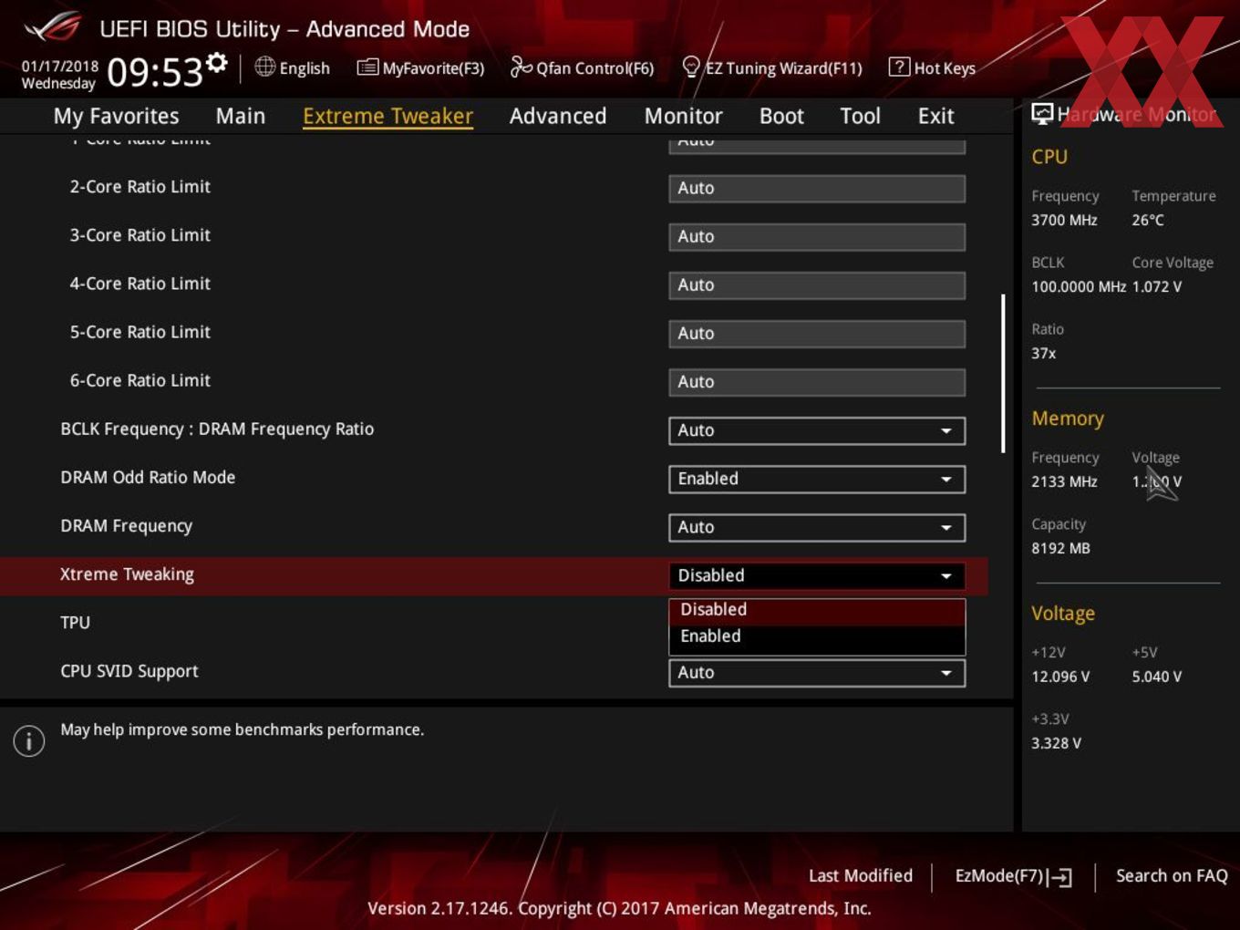Click the EZ Tuning Wizard bulb icon
The height and width of the screenshot is (930, 1240).
click(x=691, y=67)
